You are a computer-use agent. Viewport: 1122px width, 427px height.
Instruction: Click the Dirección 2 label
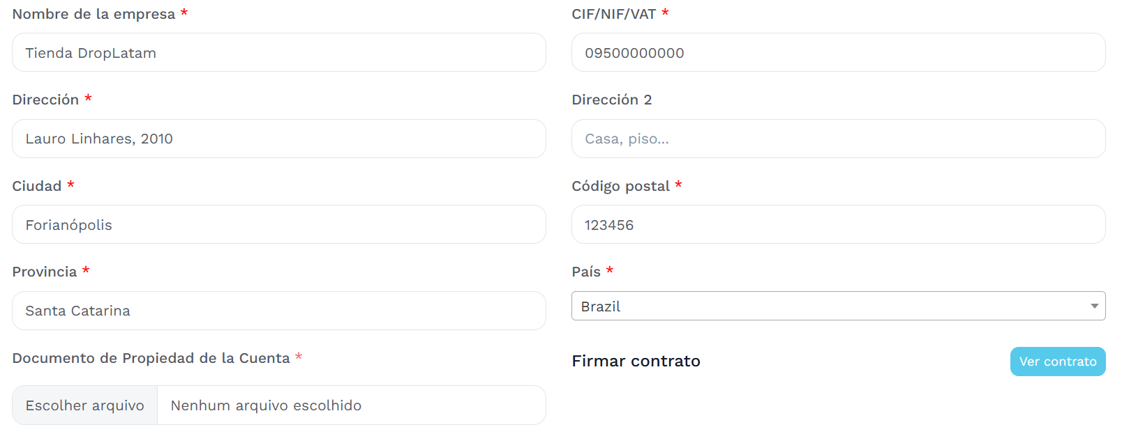[x=611, y=100]
